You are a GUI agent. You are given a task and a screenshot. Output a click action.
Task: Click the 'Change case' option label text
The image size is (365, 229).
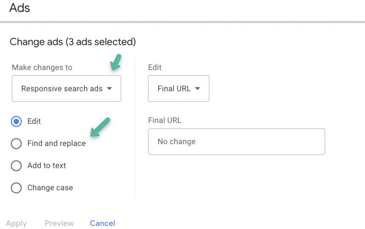(x=50, y=188)
